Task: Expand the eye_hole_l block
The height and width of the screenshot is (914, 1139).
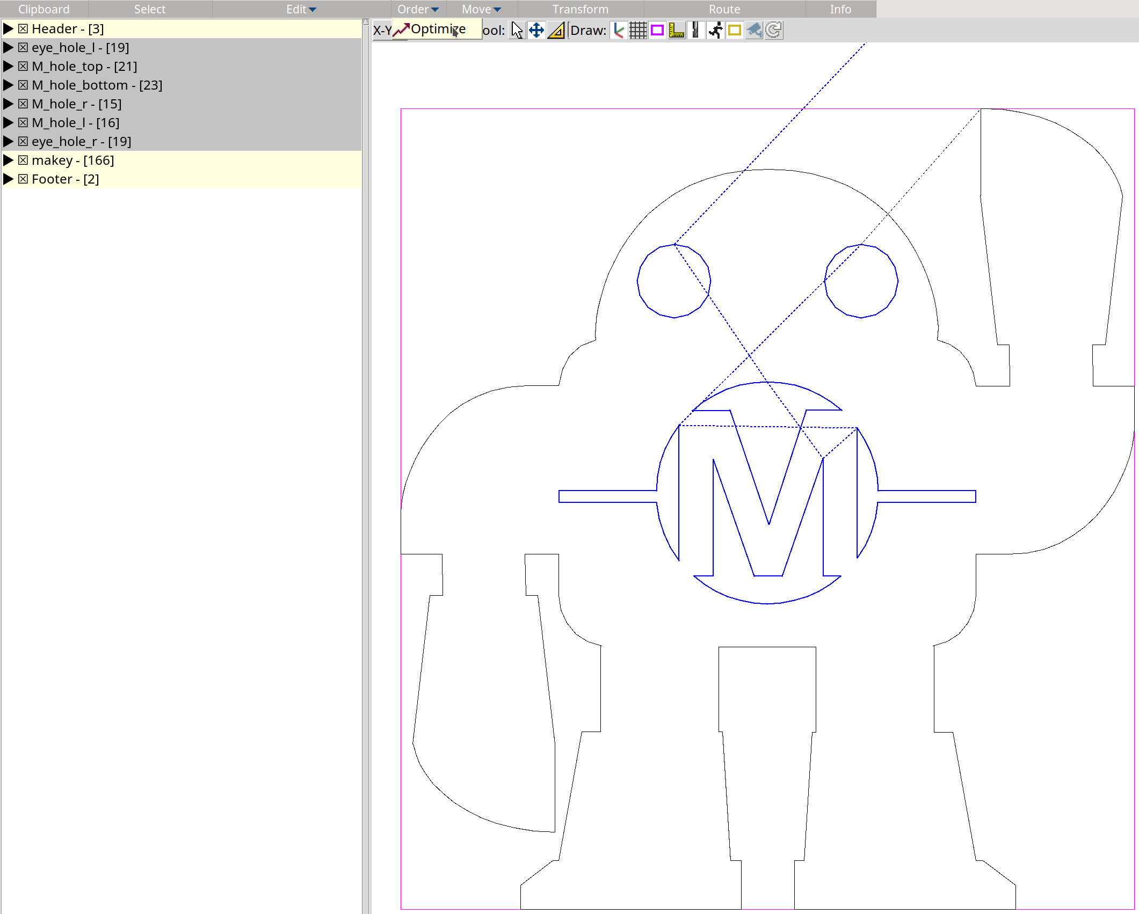Action: tap(8, 48)
